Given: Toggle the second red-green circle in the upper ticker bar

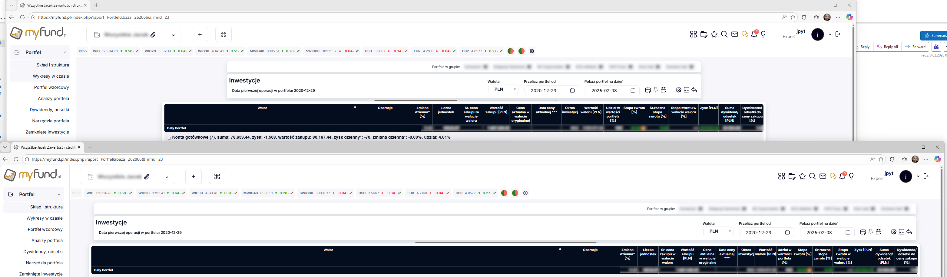Looking at the screenshot, I should pos(521,51).
